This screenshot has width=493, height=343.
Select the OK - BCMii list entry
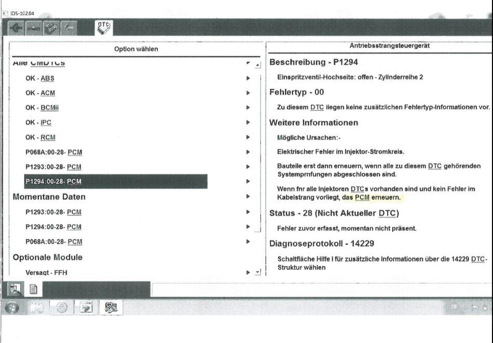(42, 108)
